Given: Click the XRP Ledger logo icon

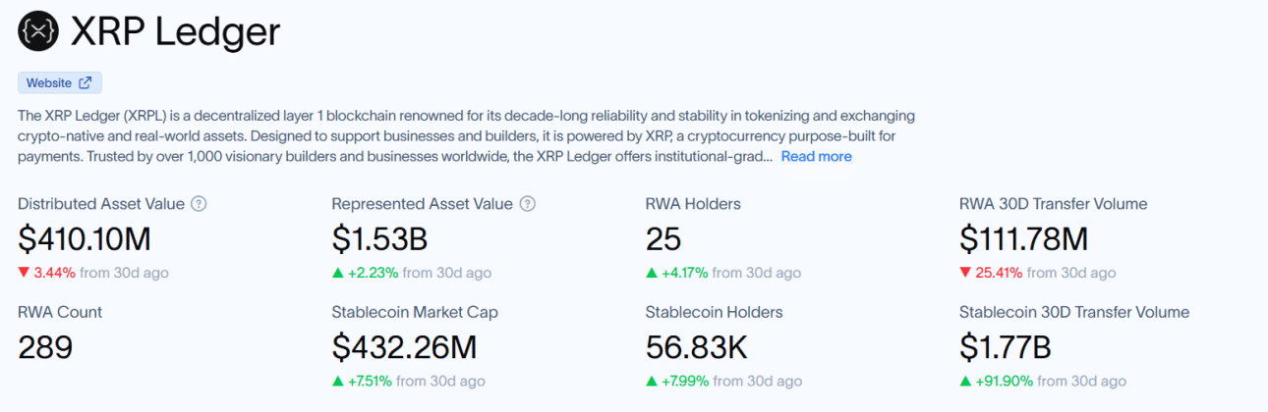Looking at the screenshot, I should pyautogui.click(x=38, y=32).
